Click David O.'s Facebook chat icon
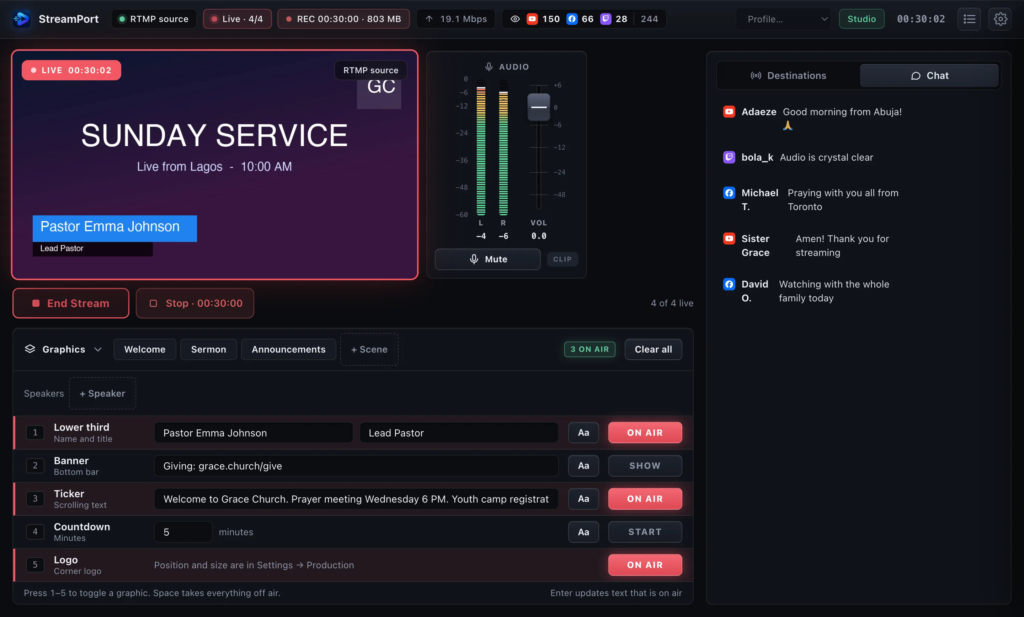Viewport: 1024px width, 617px height. (x=729, y=284)
